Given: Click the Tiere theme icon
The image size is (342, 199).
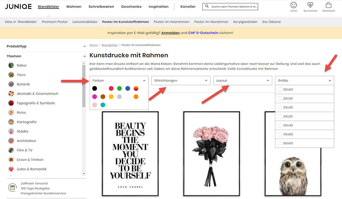Looking at the screenshot, I should click(x=11, y=75).
